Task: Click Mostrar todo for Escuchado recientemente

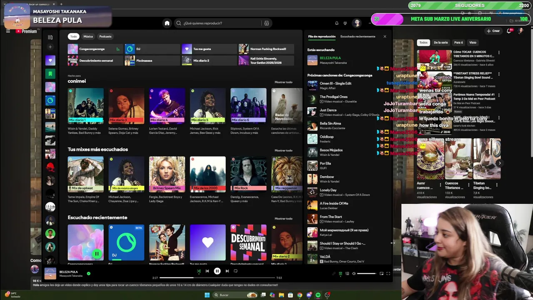Action: [x=284, y=219]
